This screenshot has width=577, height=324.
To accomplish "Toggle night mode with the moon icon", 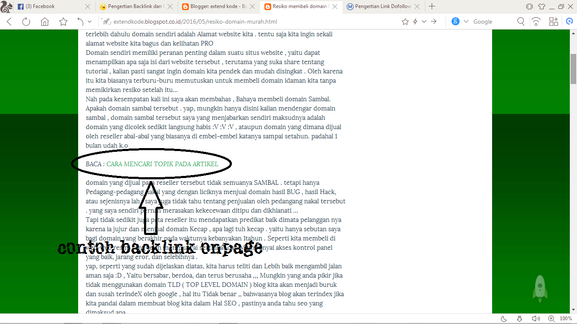I will click(x=503, y=319).
